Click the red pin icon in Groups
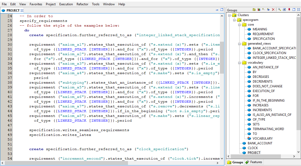Screen dimensions: 301x166 click(289, 10)
